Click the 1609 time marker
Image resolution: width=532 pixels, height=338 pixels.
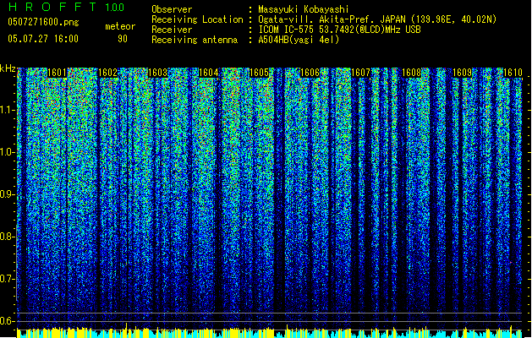(462, 73)
